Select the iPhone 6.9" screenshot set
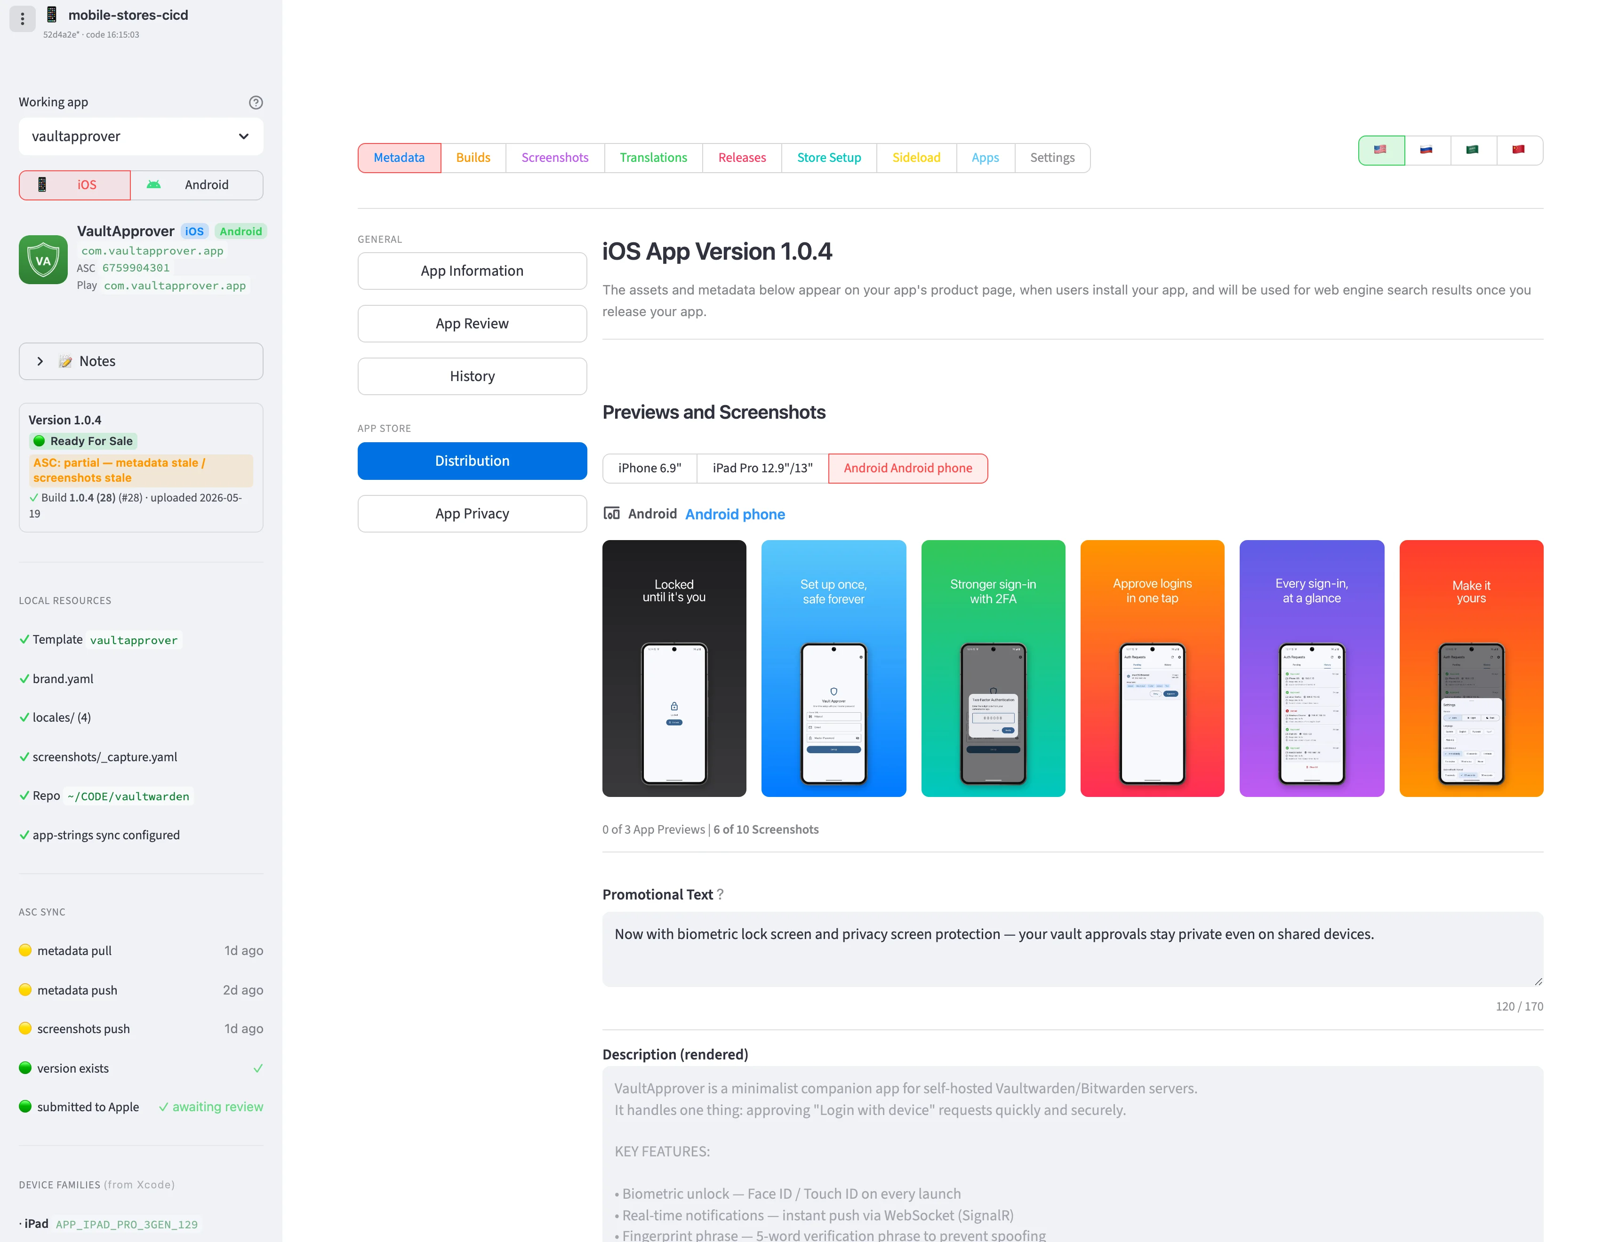The image size is (1619, 1242). coord(649,468)
